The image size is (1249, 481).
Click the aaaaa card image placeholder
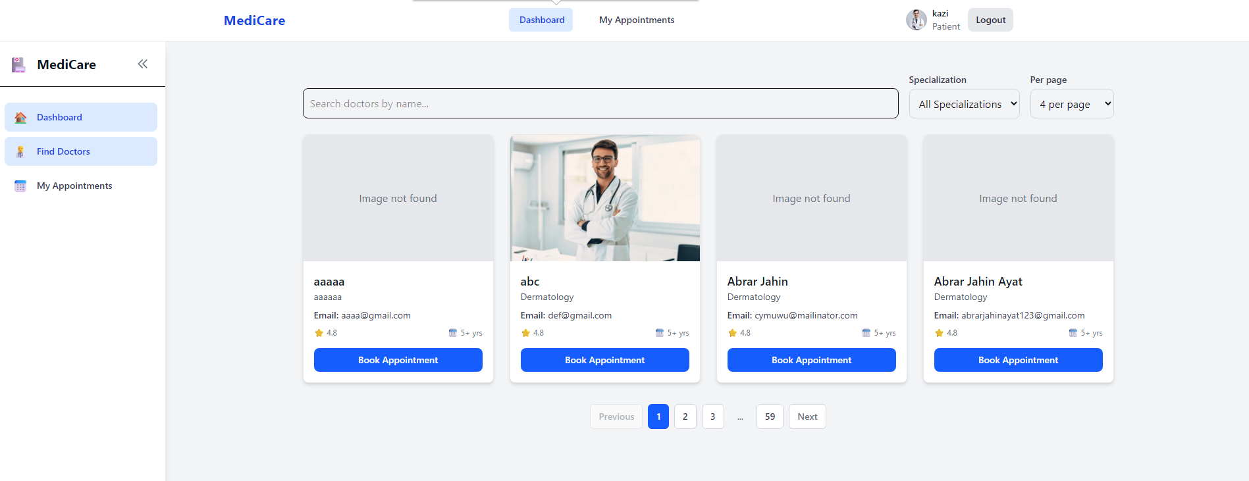[398, 198]
